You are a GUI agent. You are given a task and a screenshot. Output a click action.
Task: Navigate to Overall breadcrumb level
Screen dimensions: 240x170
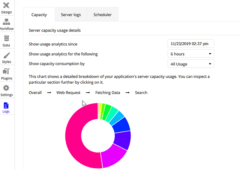point(35,93)
